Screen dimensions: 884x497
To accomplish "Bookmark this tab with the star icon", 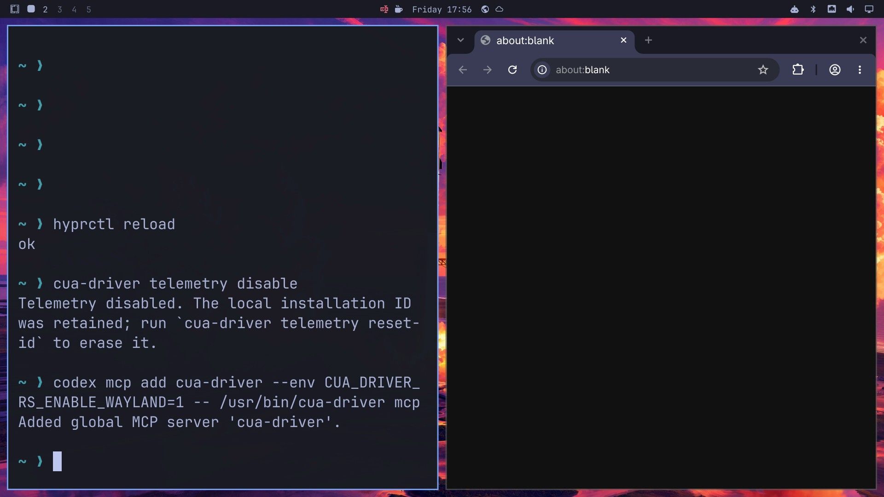I will (x=763, y=69).
